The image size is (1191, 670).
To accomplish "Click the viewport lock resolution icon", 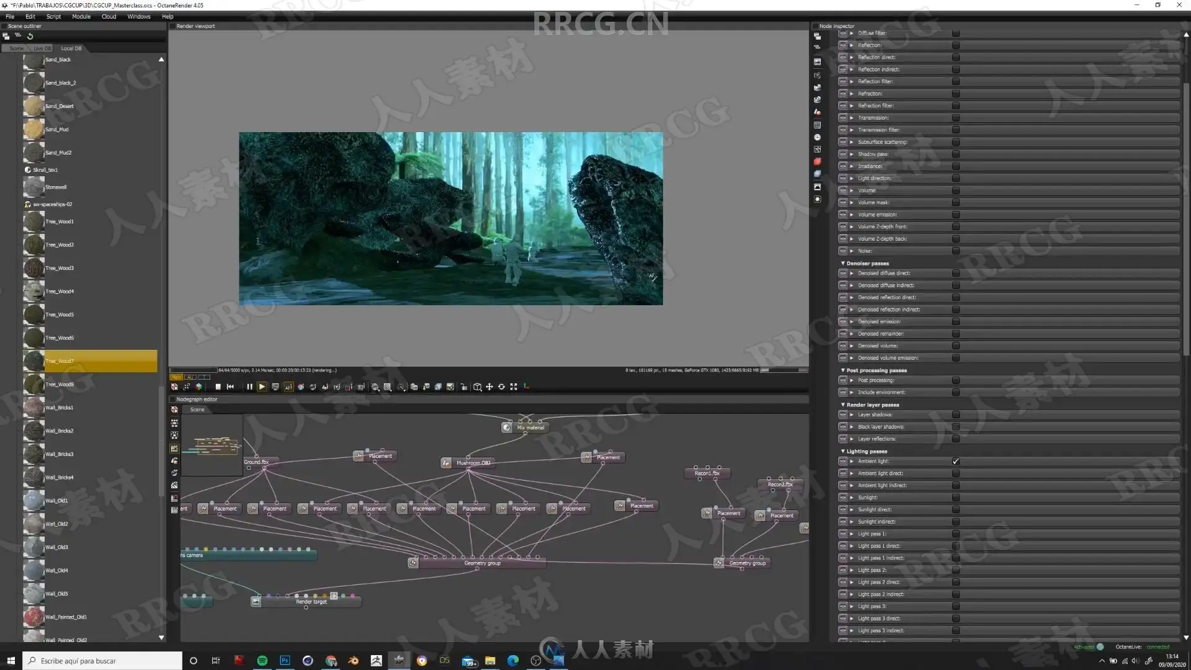I will point(464,386).
